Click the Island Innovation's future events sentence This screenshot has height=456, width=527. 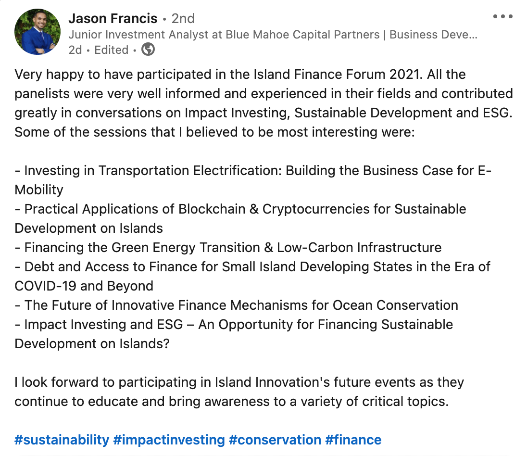pos(239,392)
